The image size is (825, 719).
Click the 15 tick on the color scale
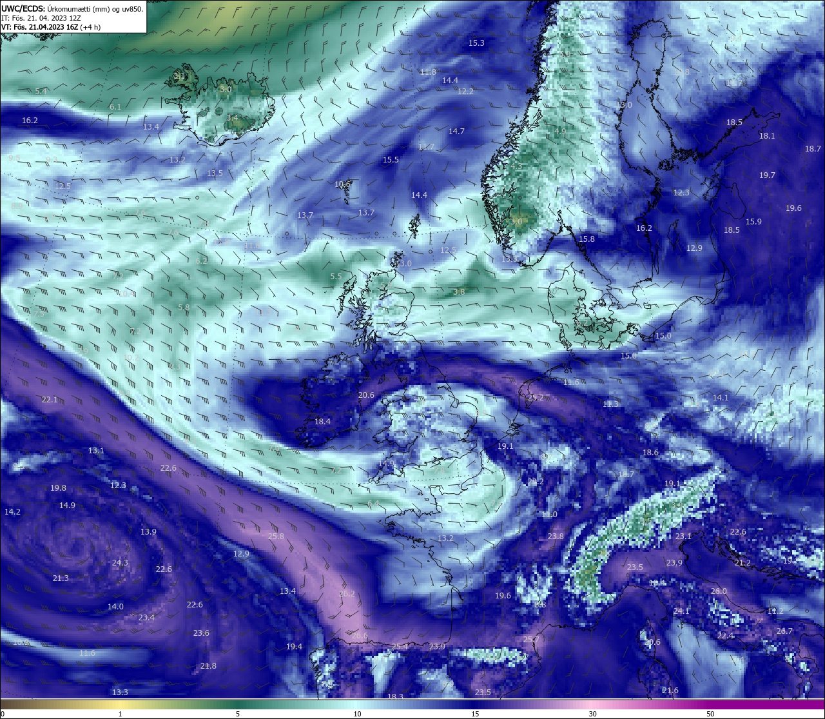pos(475,714)
